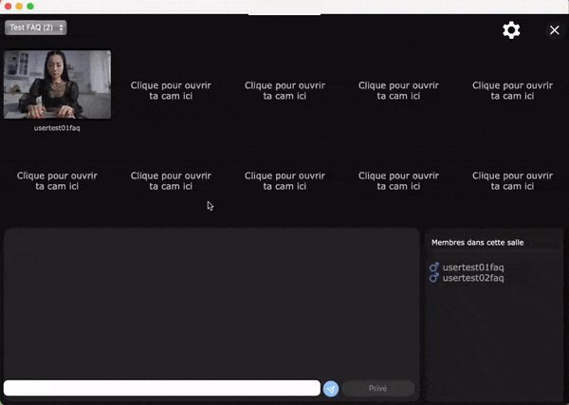Maximize the window with the green button
The width and height of the screenshot is (569, 405).
click(x=30, y=6)
